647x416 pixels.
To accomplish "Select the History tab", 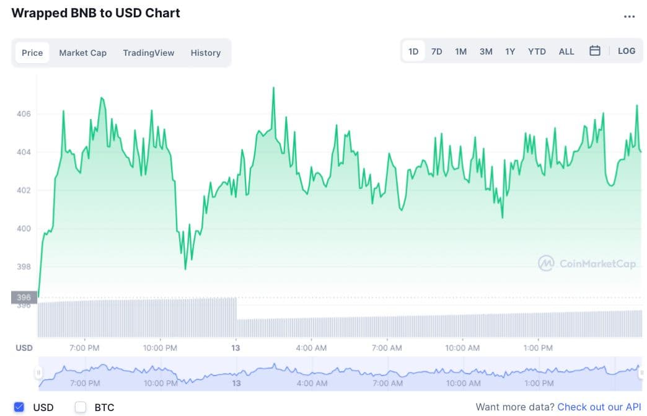I will (x=205, y=53).
